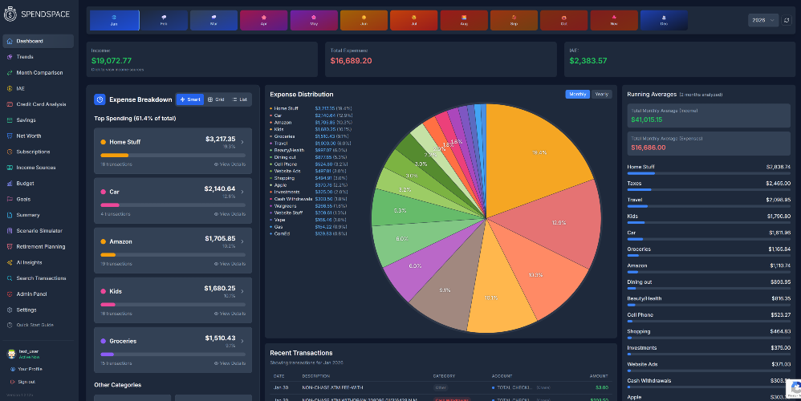
Task: Open Month Comparison via its sidebar icon
Action: coord(10,72)
